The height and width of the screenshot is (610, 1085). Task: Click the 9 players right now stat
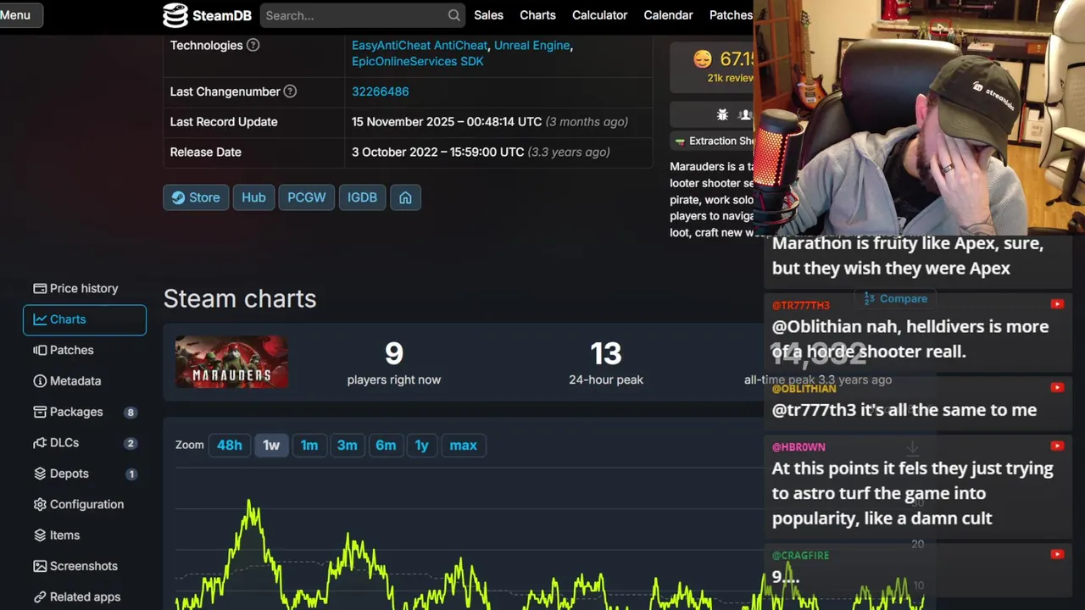coord(393,363)
